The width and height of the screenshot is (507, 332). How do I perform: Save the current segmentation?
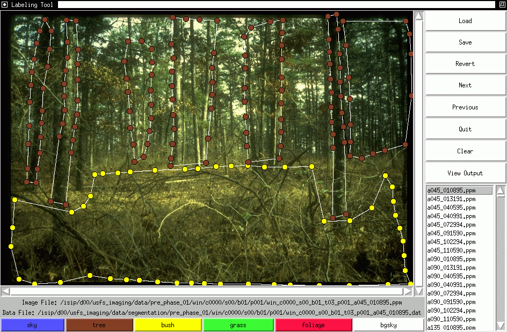coord(465,42)
